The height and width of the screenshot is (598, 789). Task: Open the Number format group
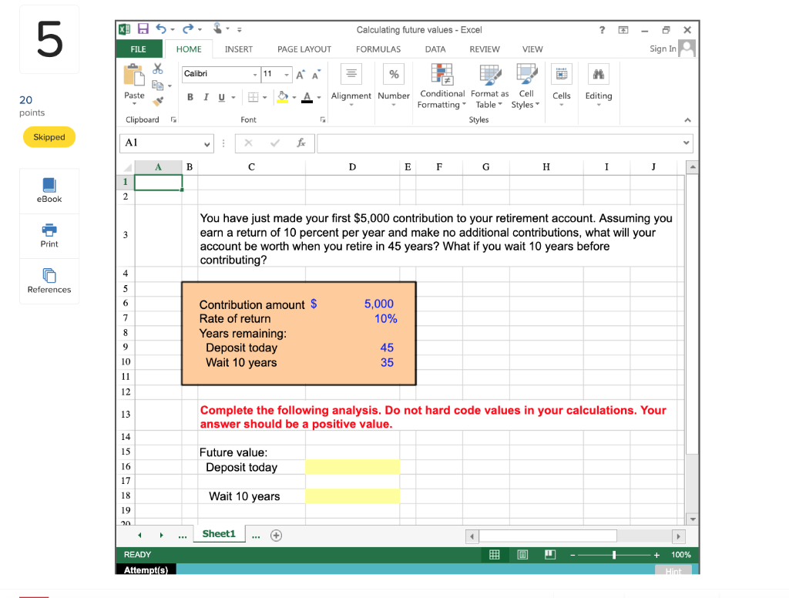[394, 85]
